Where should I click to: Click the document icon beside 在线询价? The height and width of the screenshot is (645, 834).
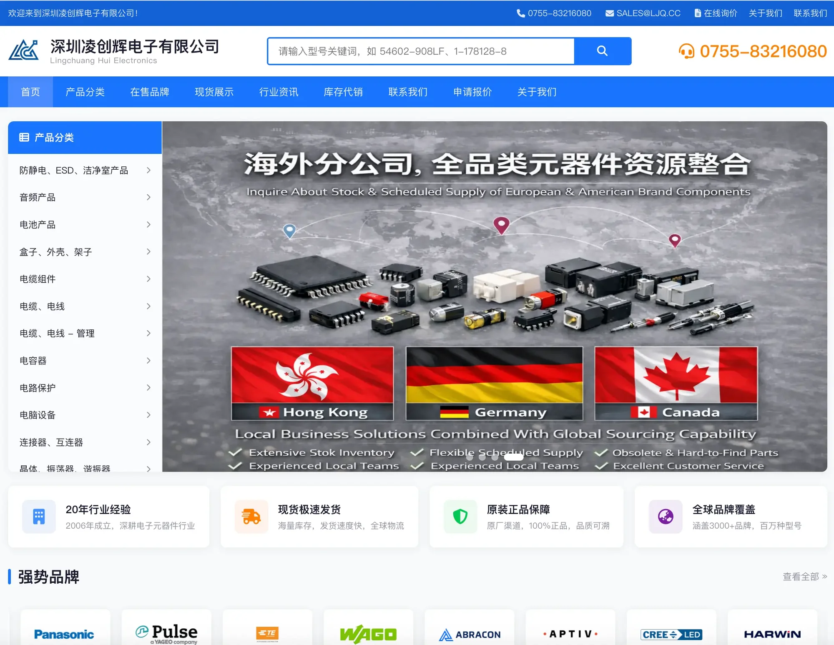coord(698,13)
